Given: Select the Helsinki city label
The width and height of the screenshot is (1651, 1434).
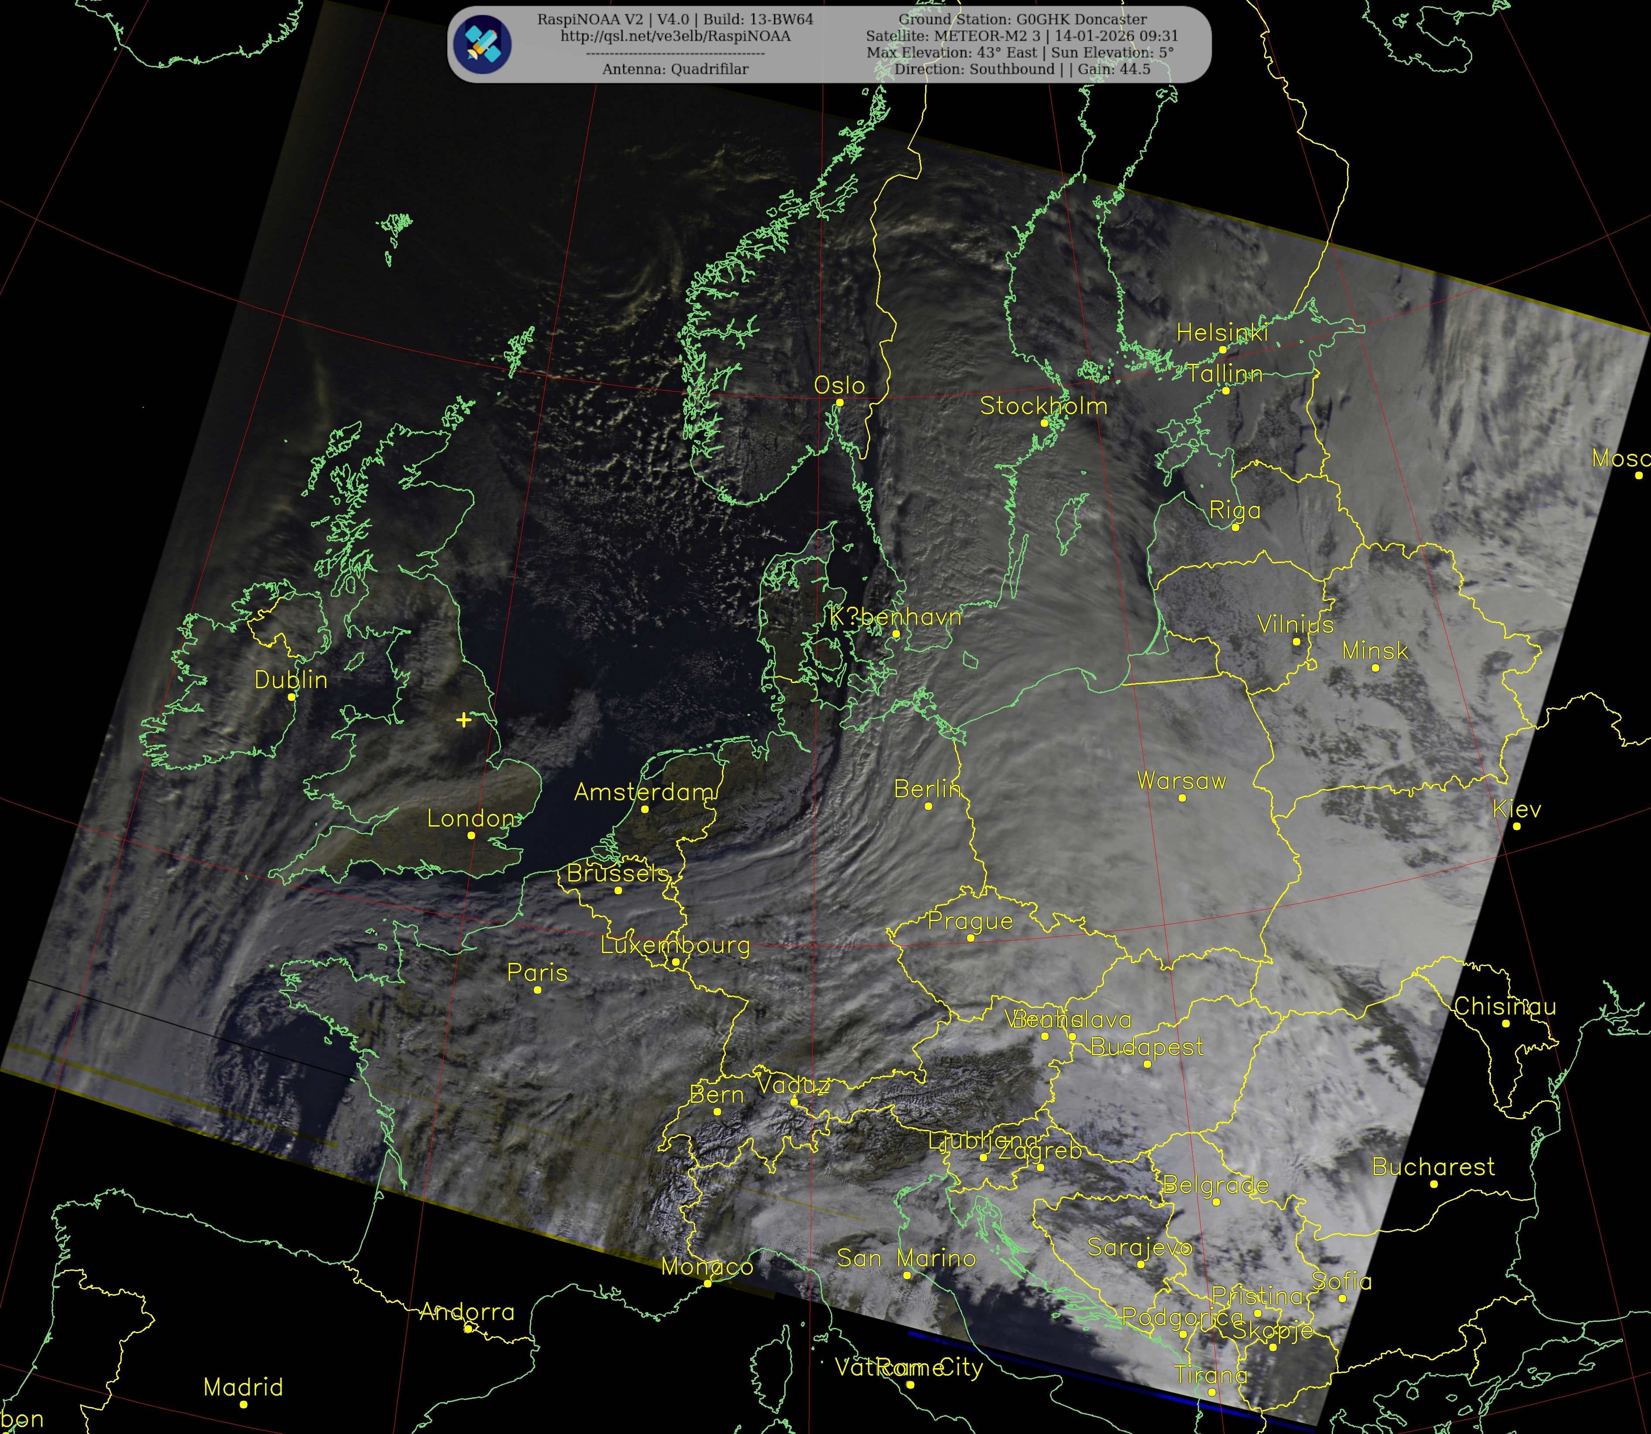Looking at the screenshot, I should pos(1221,333).
